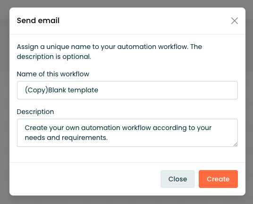The width and height of the screenshot is (253, 204).
Task: Dismiss the Send email dialog with X icon
Action: (x=235, y=21)
